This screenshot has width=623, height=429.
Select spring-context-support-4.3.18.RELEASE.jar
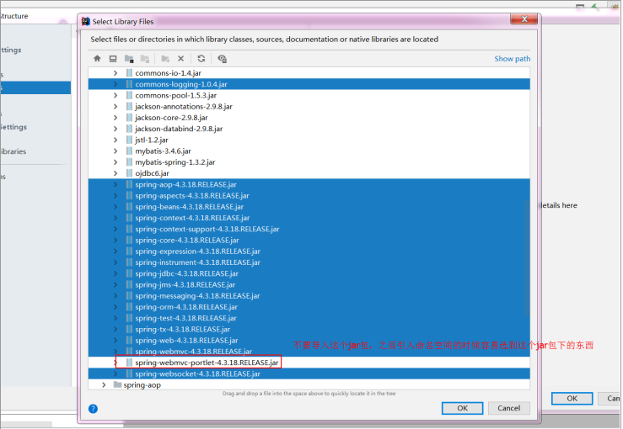(x=309, y=229)
